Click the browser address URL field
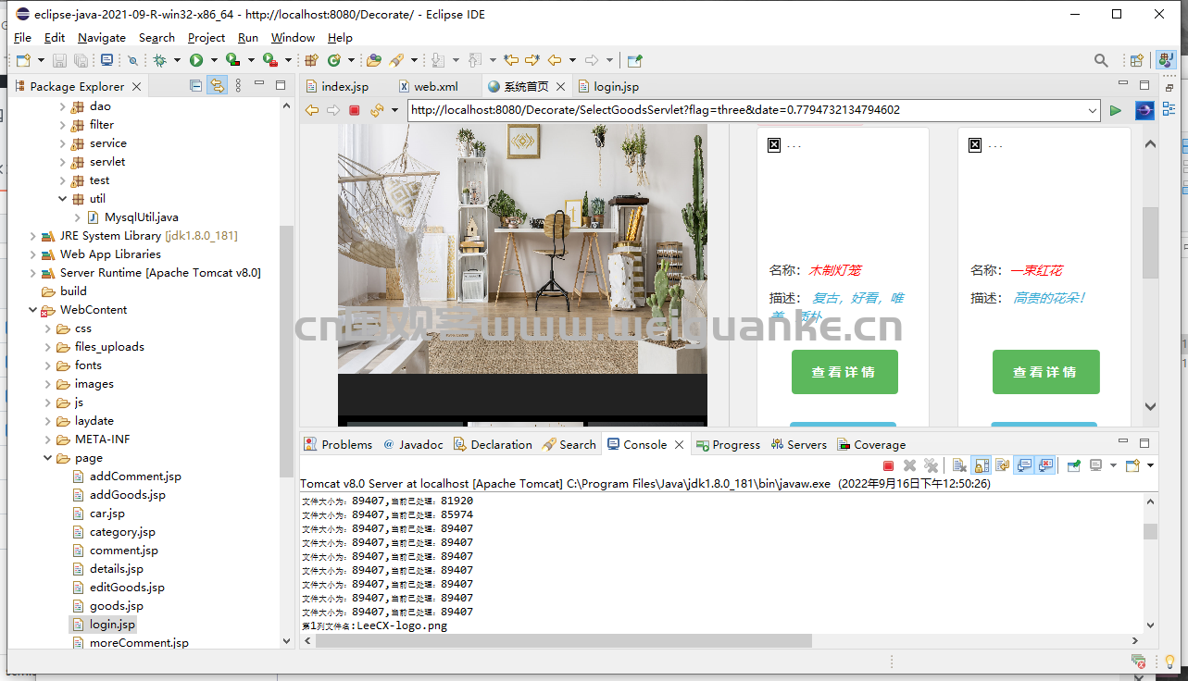The width and height of the screenshot is (1188, 681). tap(746, 110)
